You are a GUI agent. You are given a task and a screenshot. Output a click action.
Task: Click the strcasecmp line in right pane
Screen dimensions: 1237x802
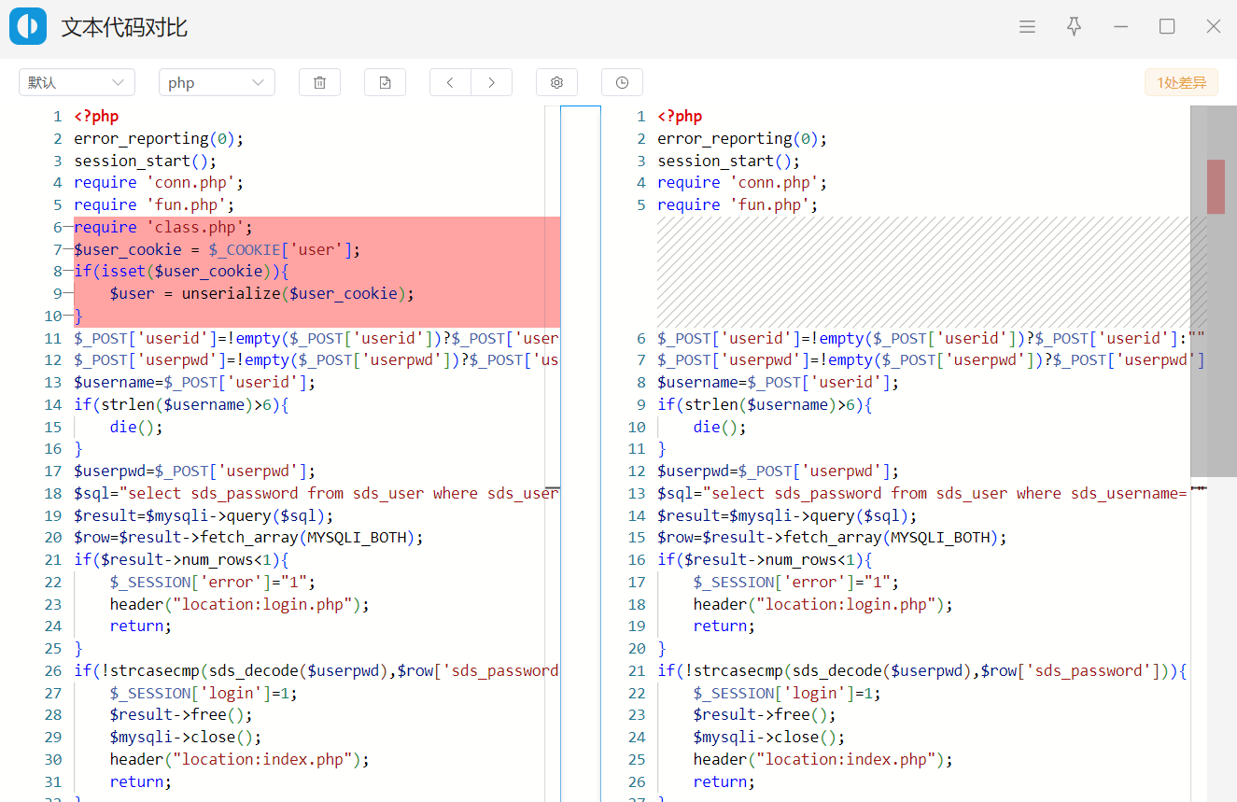[x=921, y=670]
